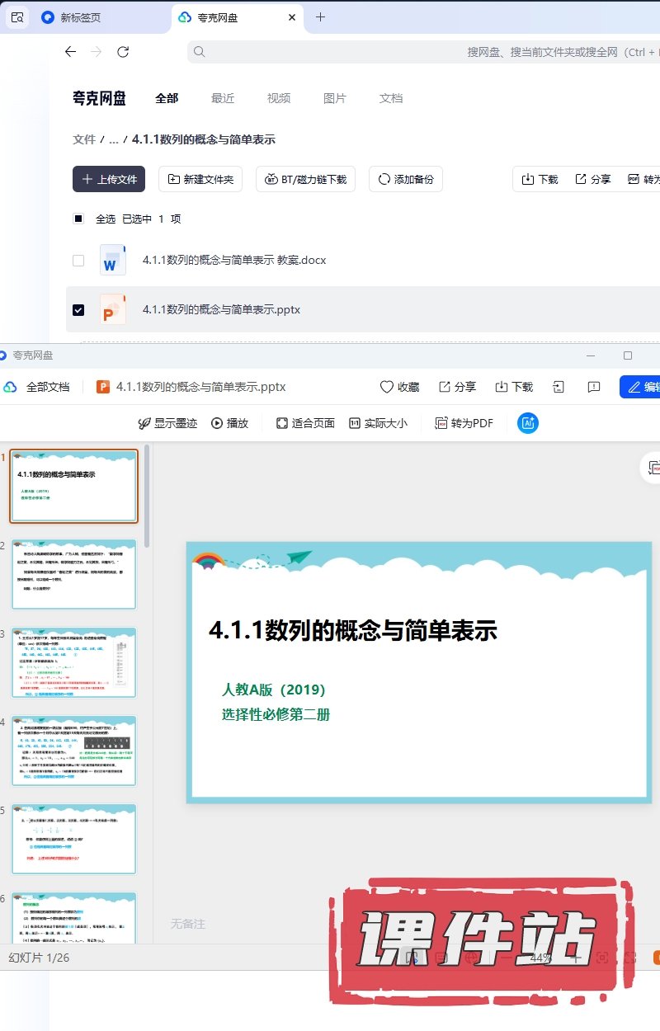
Task: Click the AI assistant icon in viewer toolbar
Action: (528, 423)
